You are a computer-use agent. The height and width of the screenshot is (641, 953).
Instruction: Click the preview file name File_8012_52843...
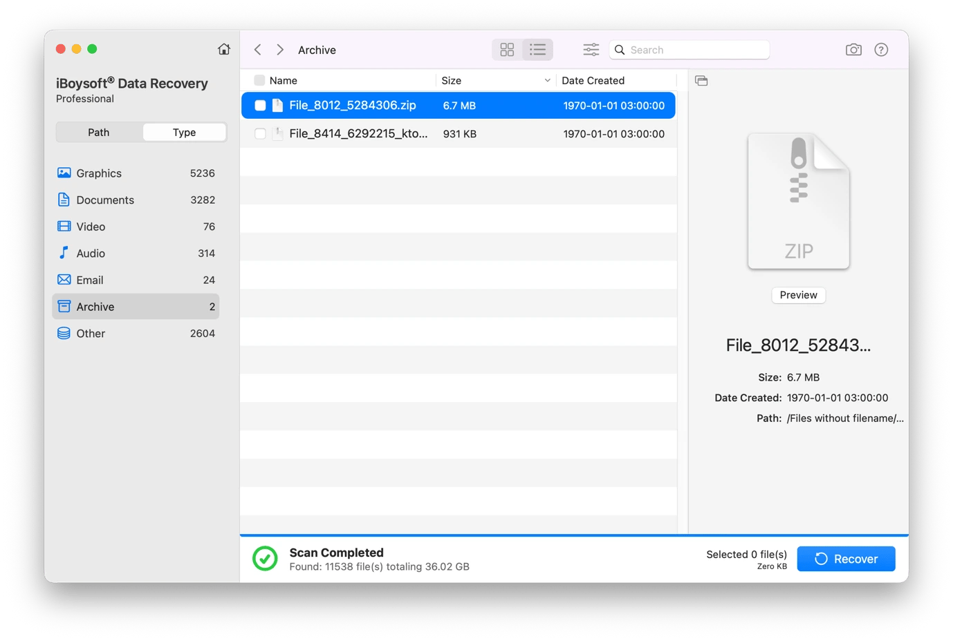tap(798, 345)
